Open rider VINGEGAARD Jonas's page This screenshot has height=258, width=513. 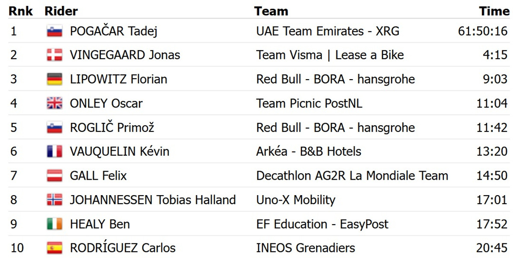coord(125,55)
